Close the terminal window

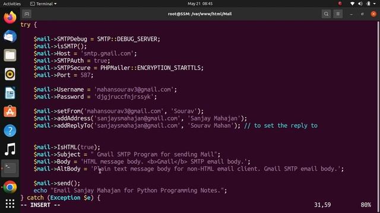click(373, 14)
